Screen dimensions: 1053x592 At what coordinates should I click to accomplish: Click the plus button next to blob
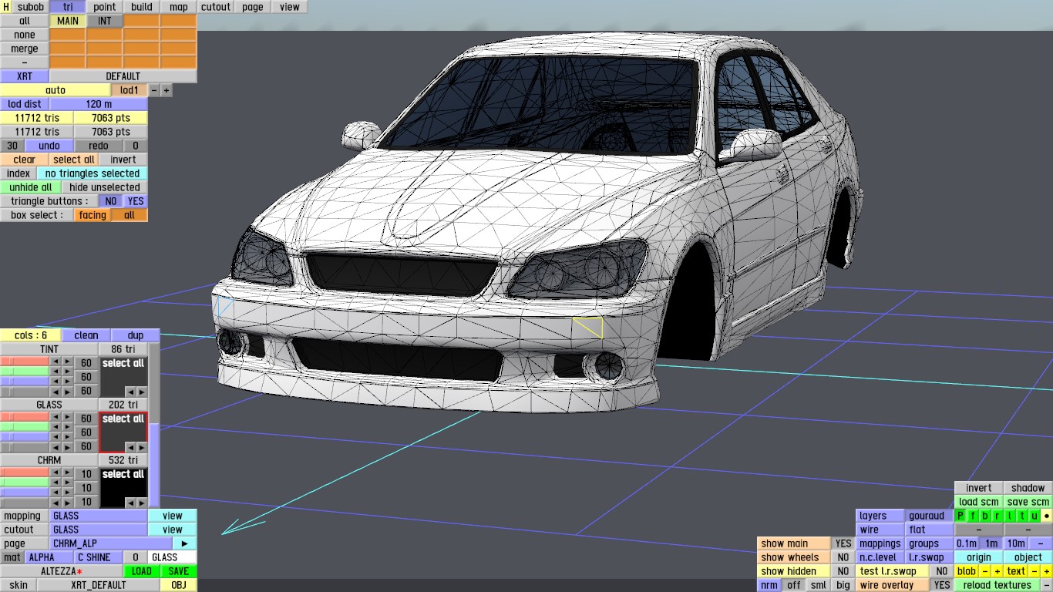[x=997, y=571]
